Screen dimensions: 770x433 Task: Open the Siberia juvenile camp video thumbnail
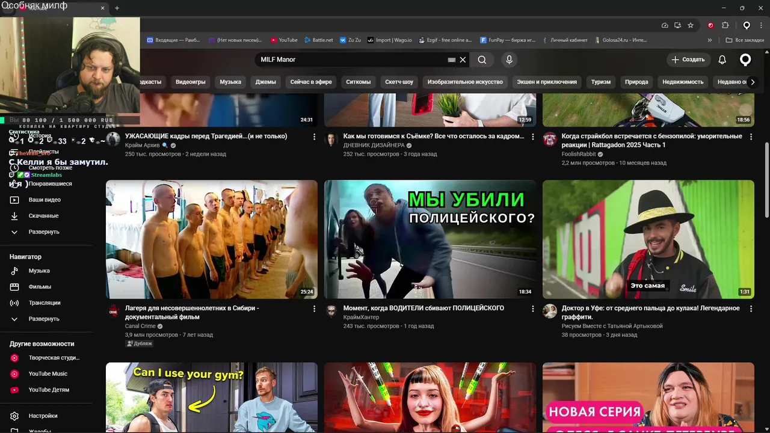click(x=212, y=239)
